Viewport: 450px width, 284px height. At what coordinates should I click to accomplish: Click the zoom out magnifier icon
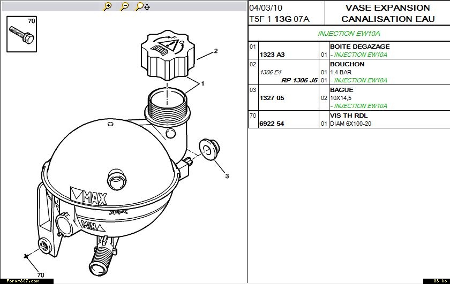(x=124, y=6)
